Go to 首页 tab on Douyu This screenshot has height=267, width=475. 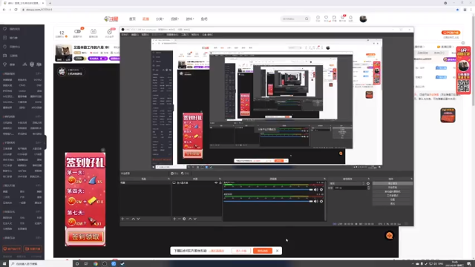[x=132, y=19]
